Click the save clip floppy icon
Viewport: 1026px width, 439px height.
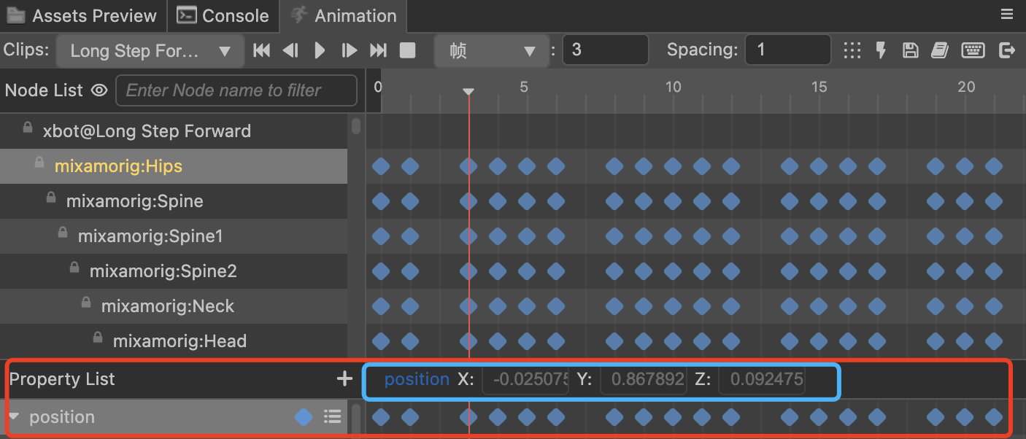pyautogui.click(x=910, y=50)
